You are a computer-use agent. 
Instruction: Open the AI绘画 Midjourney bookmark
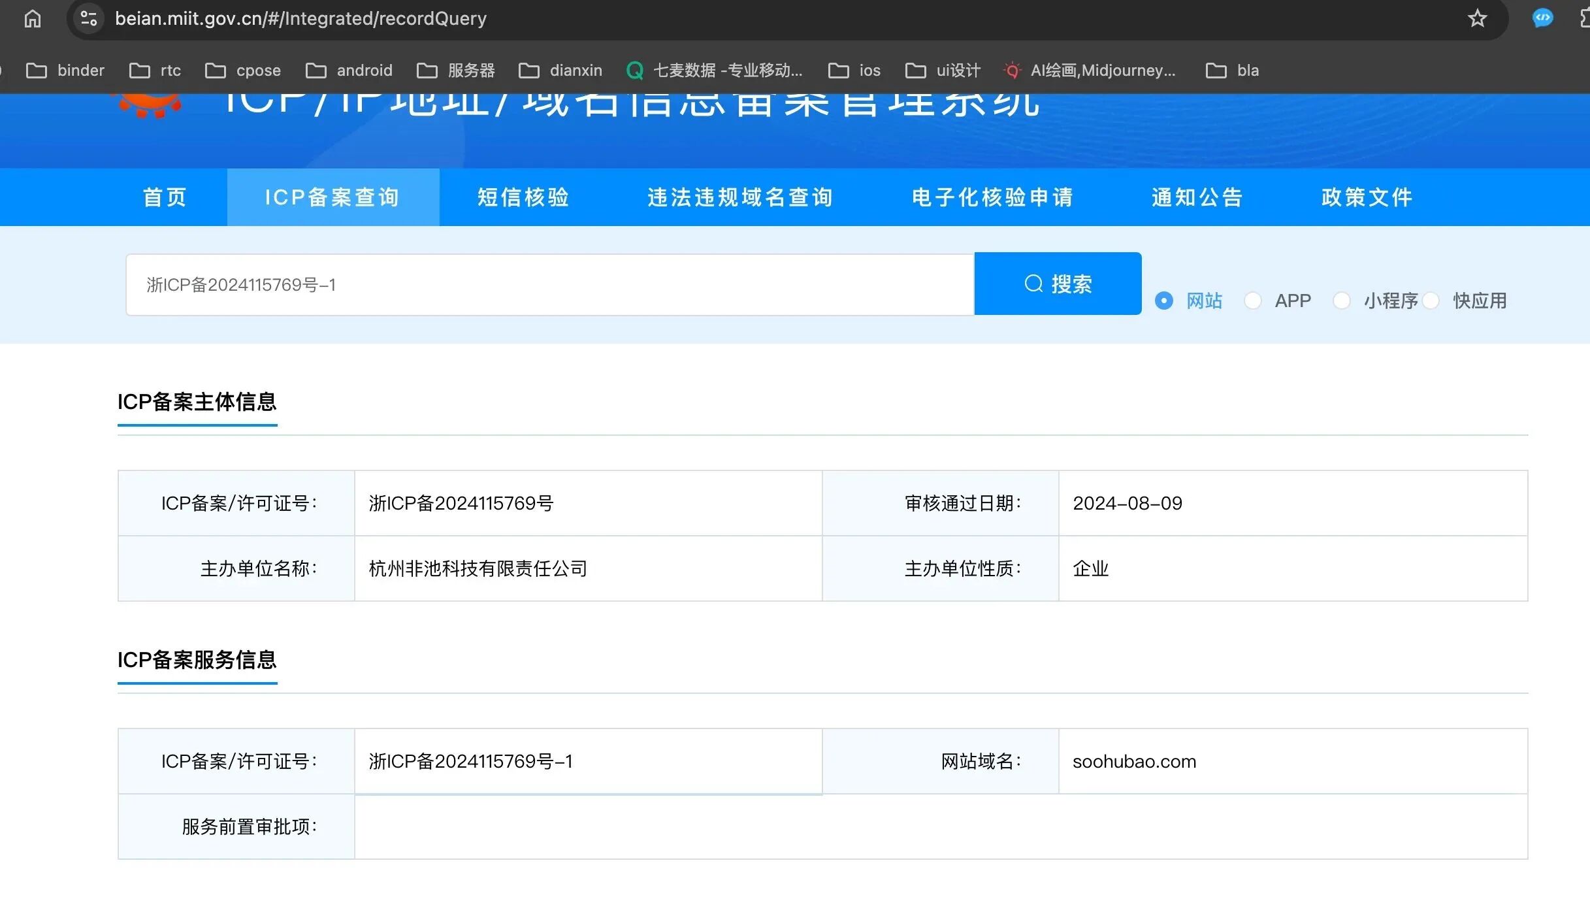click(1090, 70)
